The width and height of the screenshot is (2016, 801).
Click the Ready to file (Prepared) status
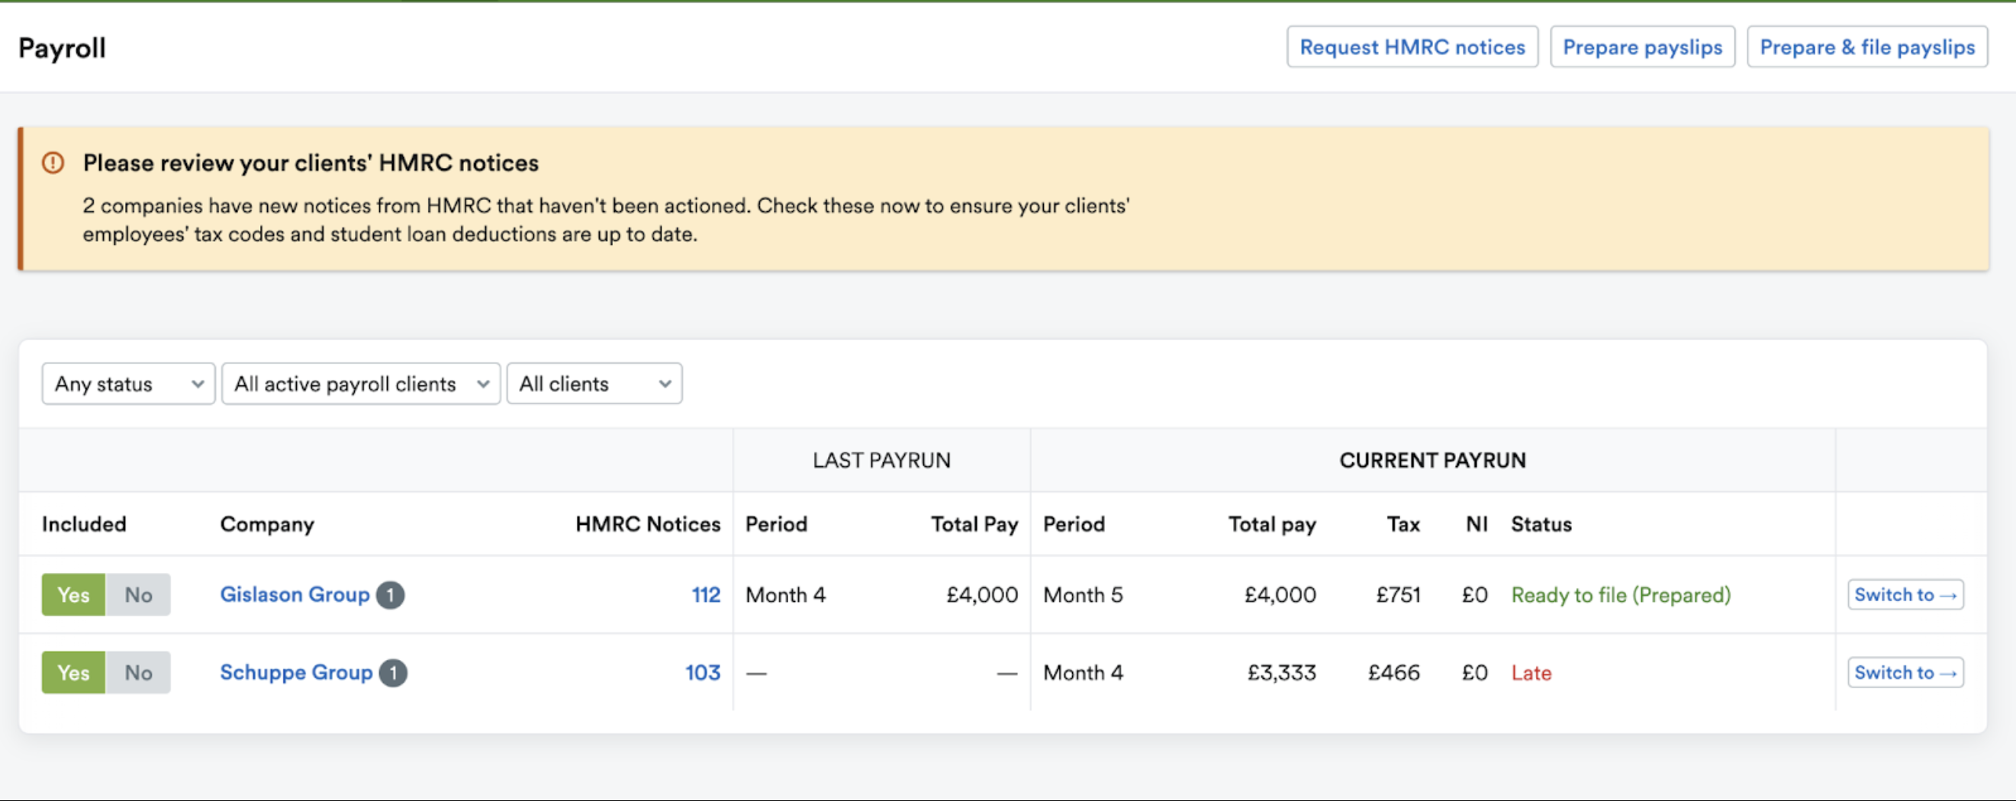(x=1621, y=595)
